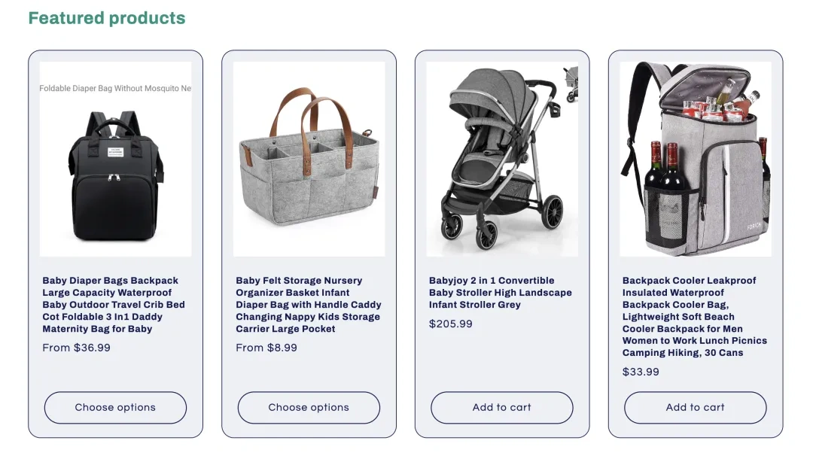Click the Foldable Diaper Bag caption text
This screenshot has width=813, height=459.
[115, 89]
